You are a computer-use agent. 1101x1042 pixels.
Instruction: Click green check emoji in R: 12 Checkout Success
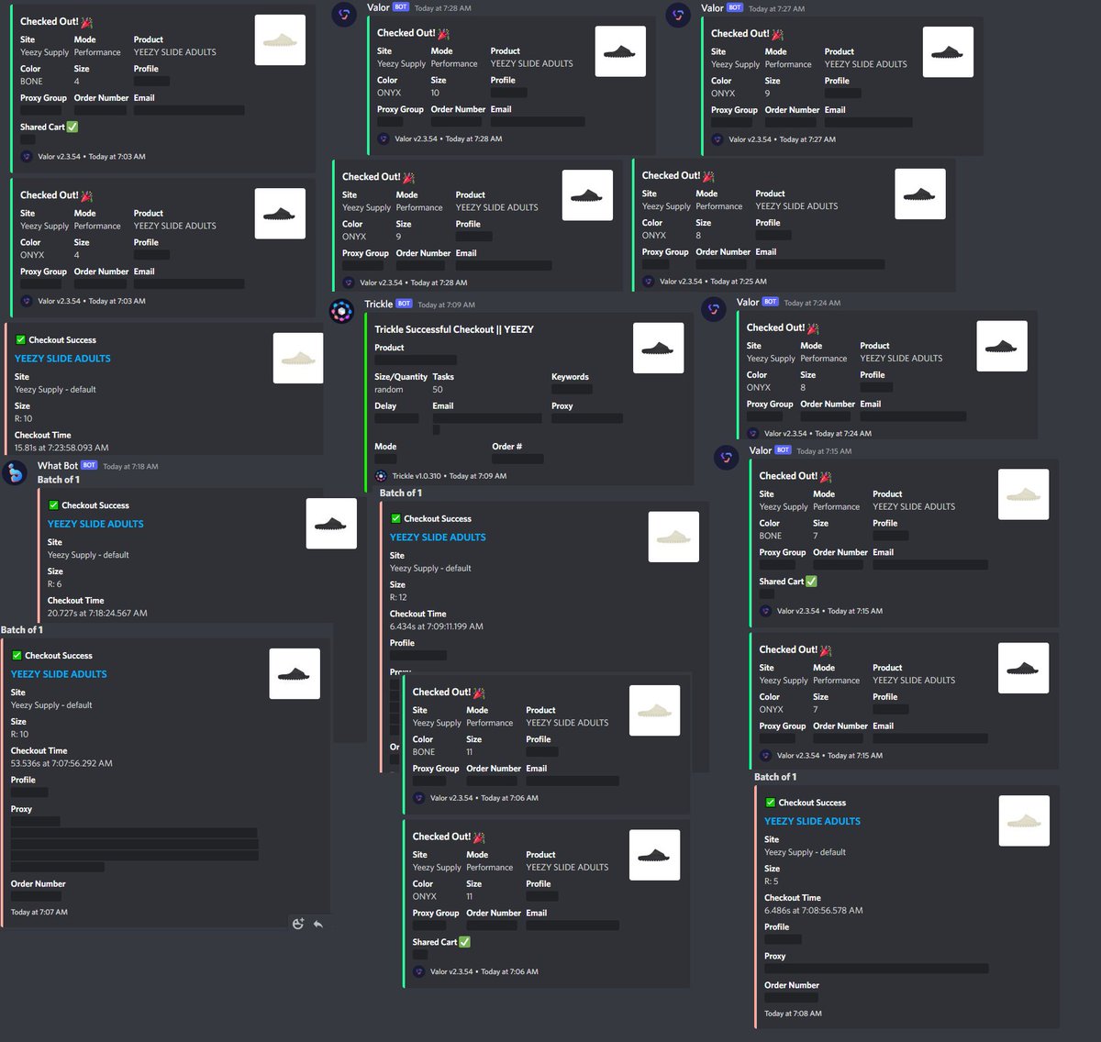[x=396, y=518]
